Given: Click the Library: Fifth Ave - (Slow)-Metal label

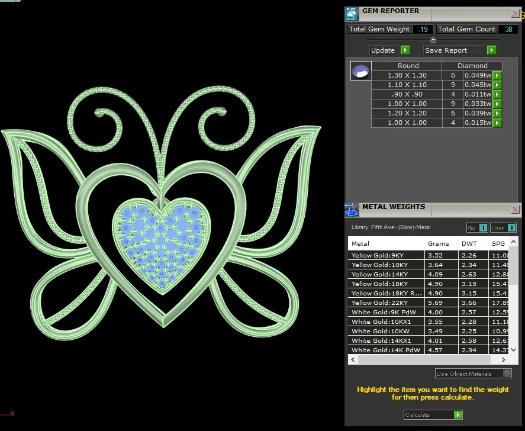Looking at the screenshot, I should [x=391, y=227].
